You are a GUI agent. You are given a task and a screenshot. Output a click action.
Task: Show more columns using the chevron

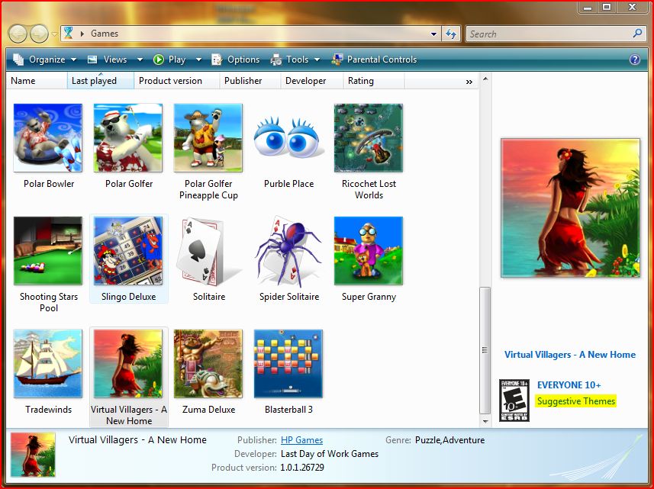tap(469, 82)
